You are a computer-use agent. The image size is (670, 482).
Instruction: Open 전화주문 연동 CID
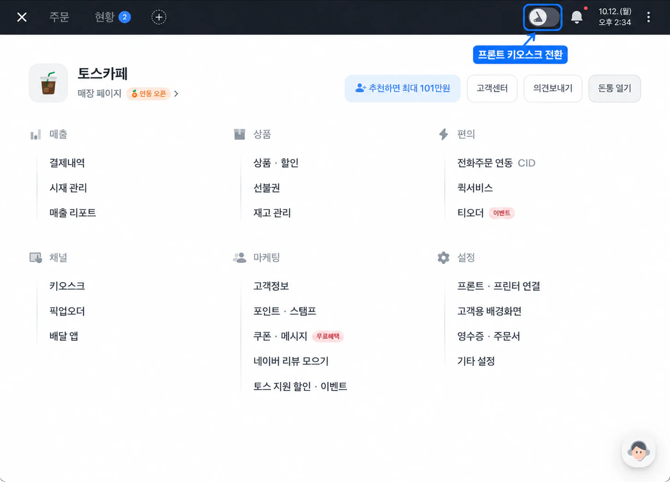tap(496, 163)
